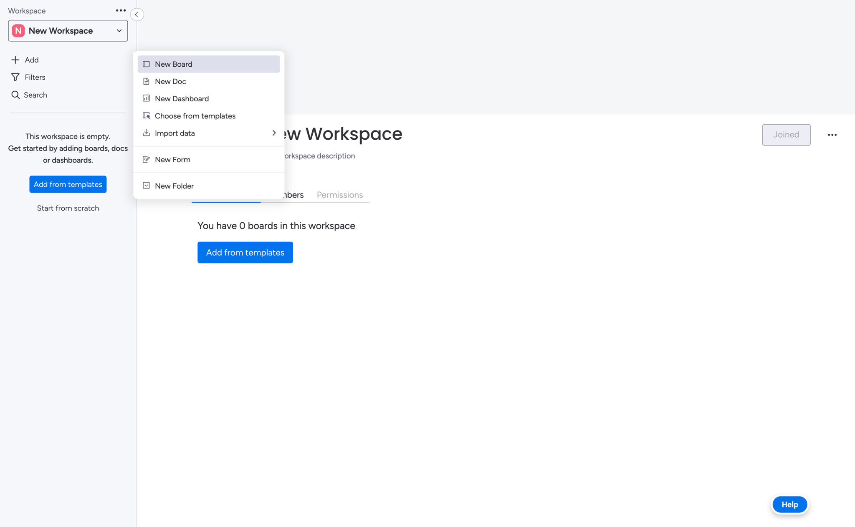Click Add from templates in the main area
Viewport: 855px width, 527px height.
click(x=245, y=252)
